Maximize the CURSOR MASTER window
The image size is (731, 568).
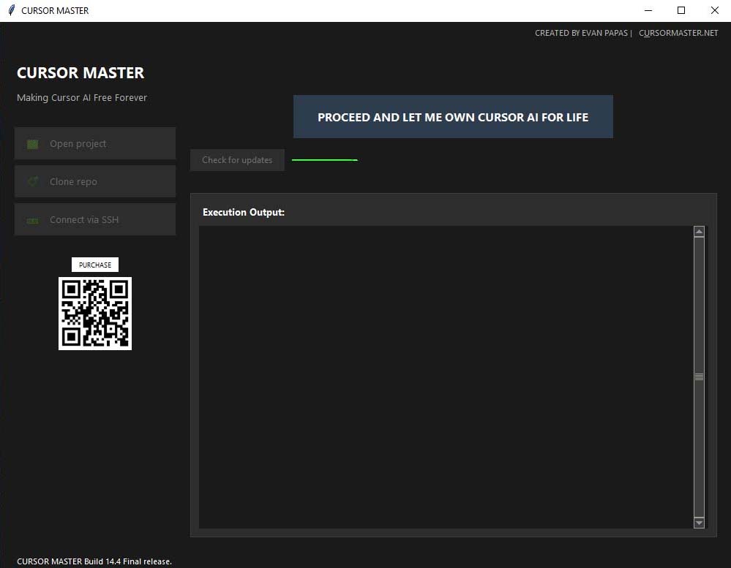[681, 10]
